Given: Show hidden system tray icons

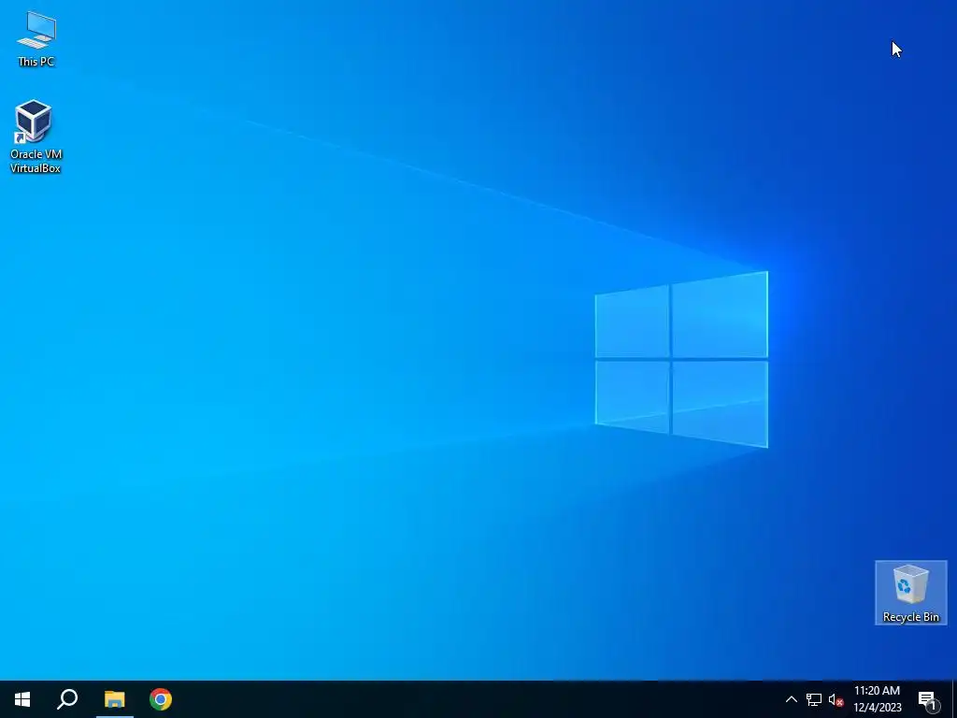Looking at the screenshot, I should [x=791, y=699].
